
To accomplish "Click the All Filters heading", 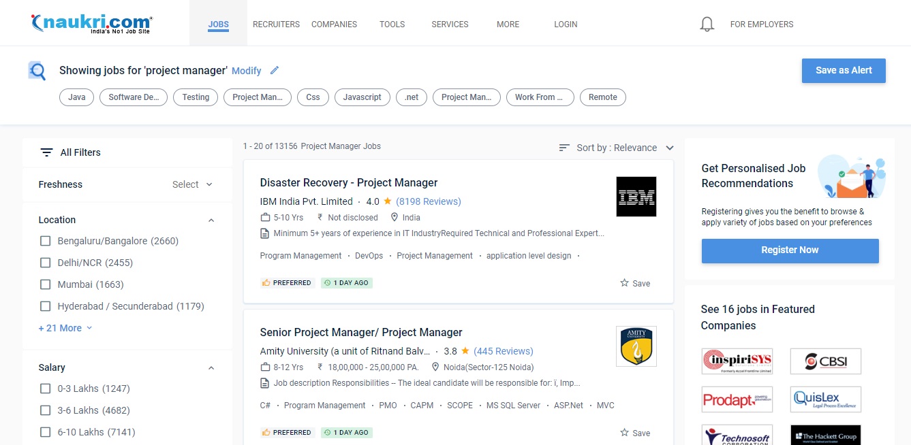I will pyautogui.click(x=80, y=152).
